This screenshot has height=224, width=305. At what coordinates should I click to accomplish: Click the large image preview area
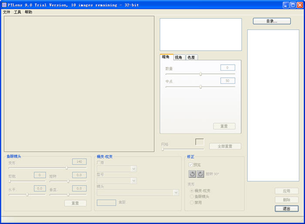click(x=79, y=84)
